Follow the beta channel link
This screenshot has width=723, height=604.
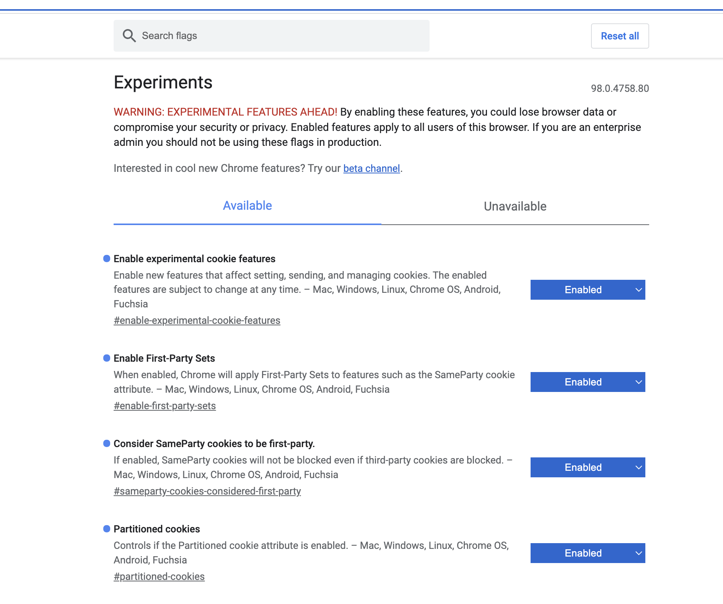pyautogui.click(x=371, y=168)
